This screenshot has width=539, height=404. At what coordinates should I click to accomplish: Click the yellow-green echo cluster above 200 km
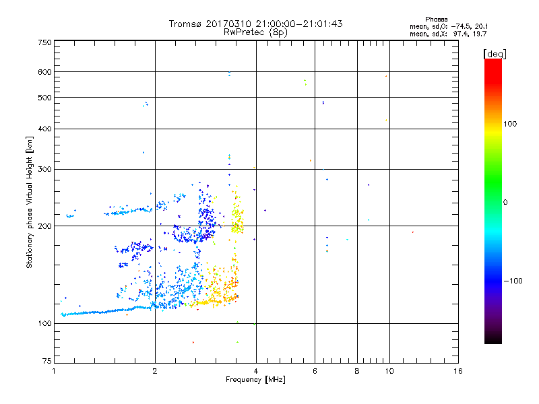click(x=237, y=220)
